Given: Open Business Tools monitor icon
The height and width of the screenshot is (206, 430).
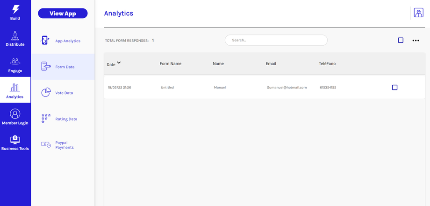Looking at the screenshot, I should coord(15,139).
